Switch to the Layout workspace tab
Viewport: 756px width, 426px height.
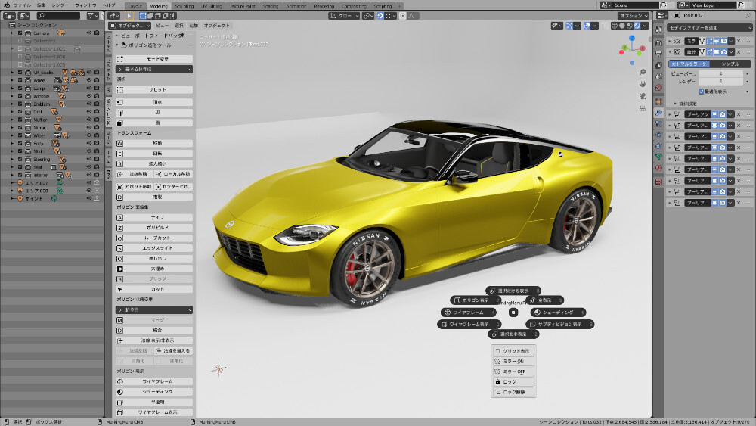tap(135, 6)
